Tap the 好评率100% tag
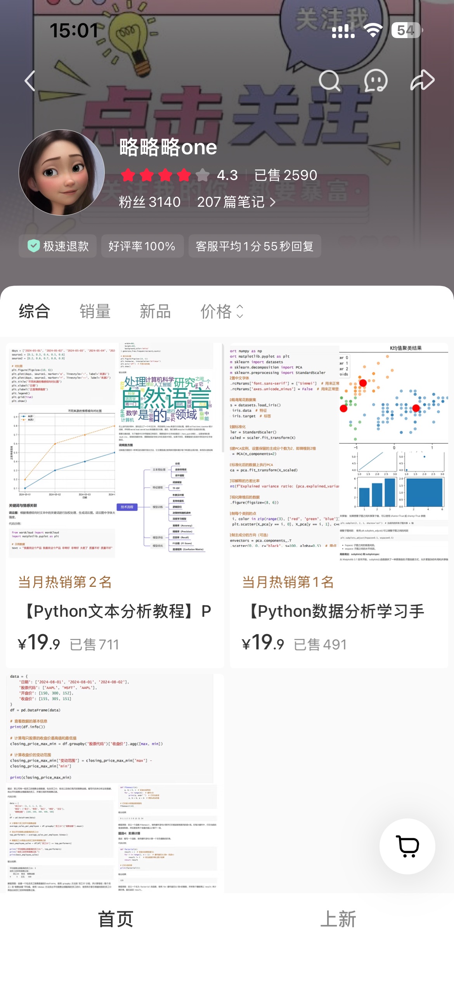Image resolution: width=454 pixels, height=984 pixels. pyautogui.click(x=142, y=246)
